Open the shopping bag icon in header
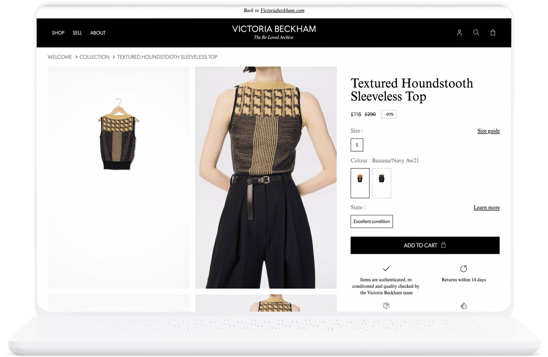The image size is (548, 357). pyautogui.click(x=493, y=32)
